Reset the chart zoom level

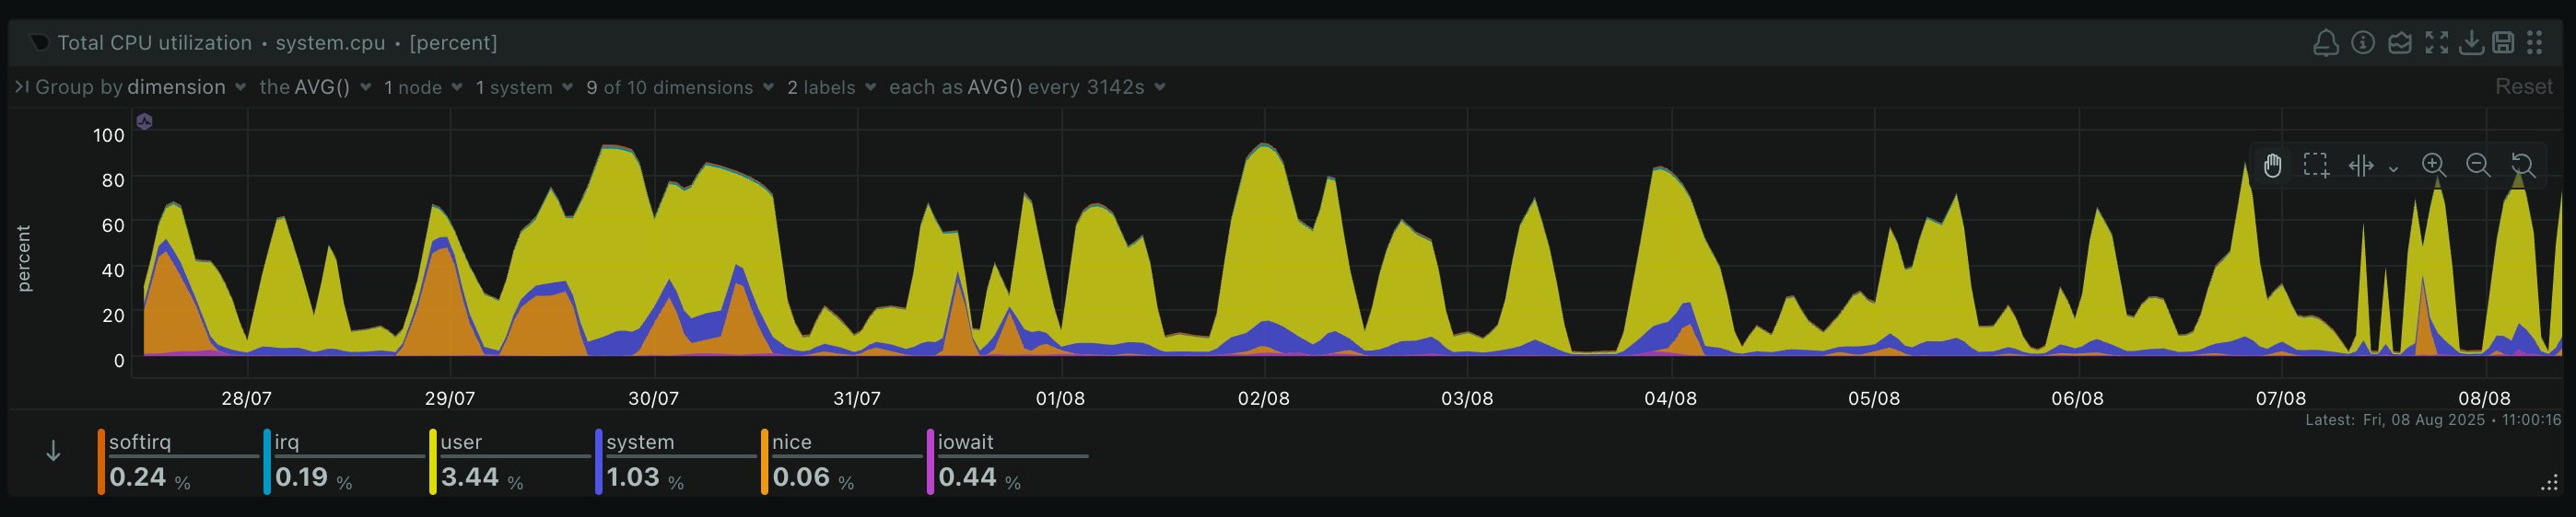[2522, 166]
